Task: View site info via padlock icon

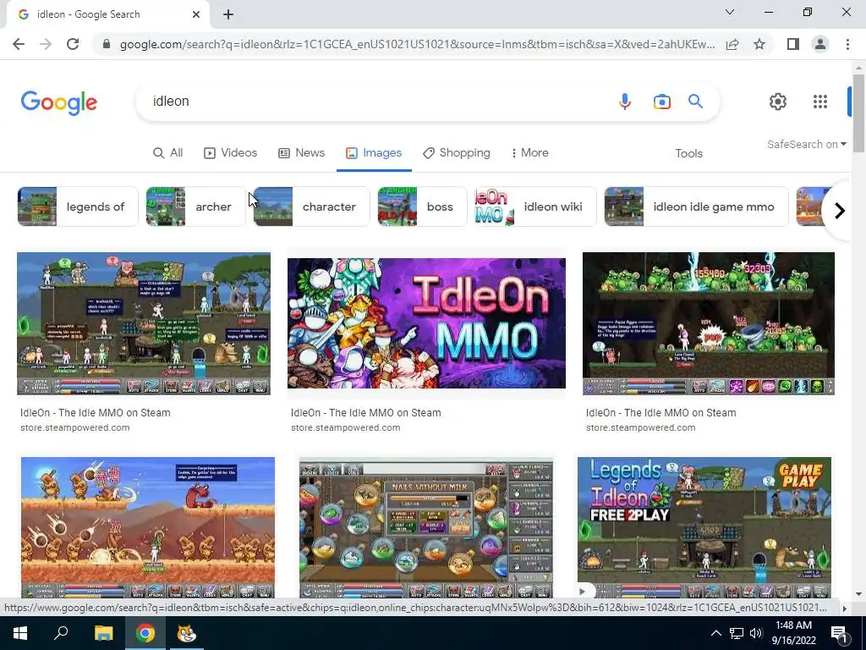Action: pyautogui.click(x=107, y=44)
